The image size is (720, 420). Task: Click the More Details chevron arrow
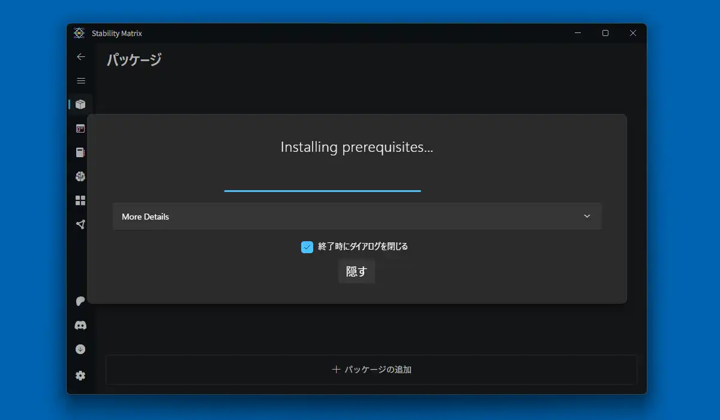pyautogui.click(x=587, y=217)
